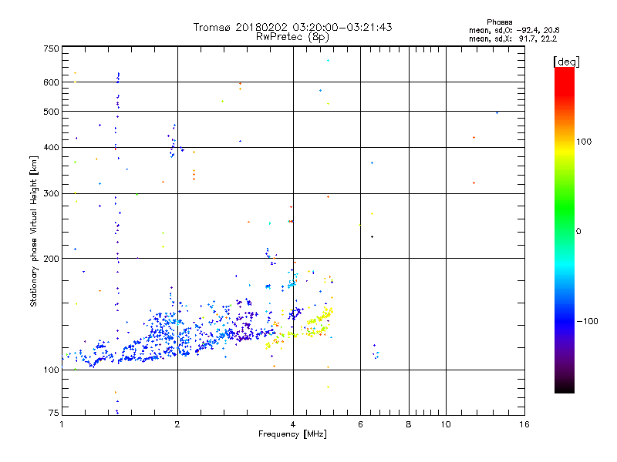The image size is (617, 462).
Task: Click the '[deg]' colorbar unit label
Action: [x=566, y=62]
